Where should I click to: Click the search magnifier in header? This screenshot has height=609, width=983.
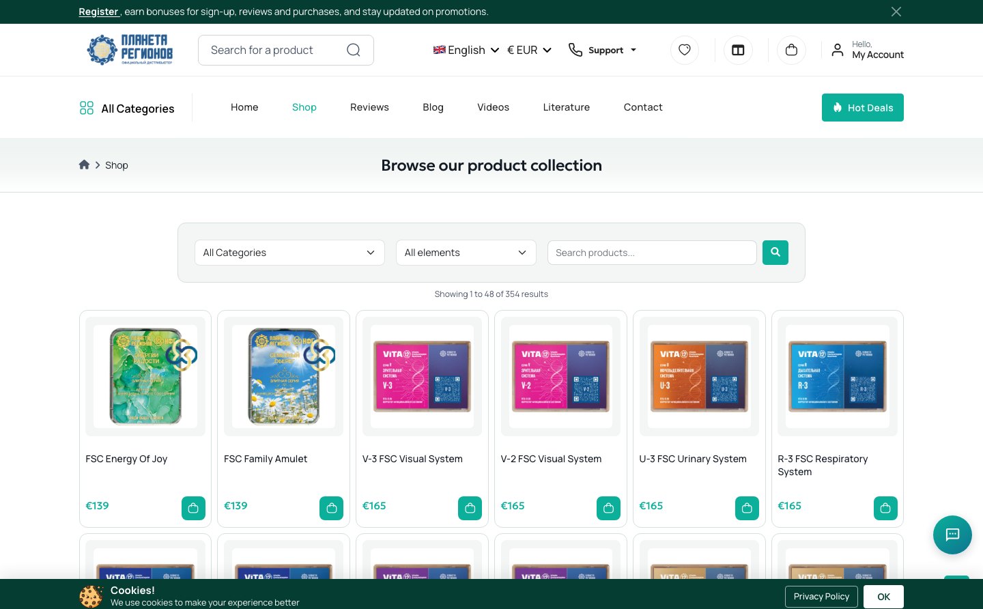[x=353, y=50]
